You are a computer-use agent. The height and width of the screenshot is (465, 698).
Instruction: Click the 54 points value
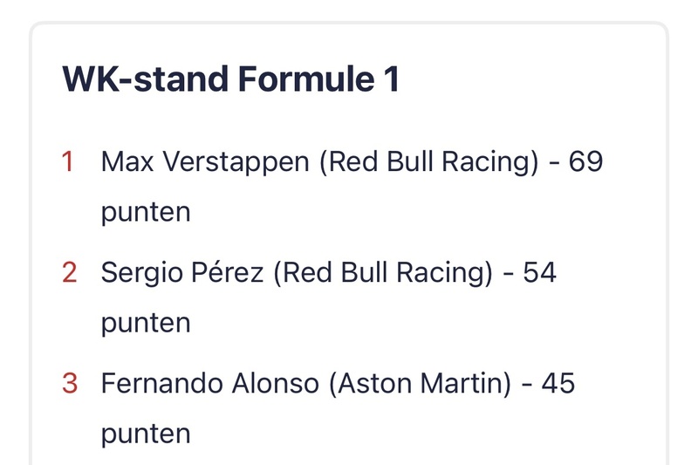(539, 272)
